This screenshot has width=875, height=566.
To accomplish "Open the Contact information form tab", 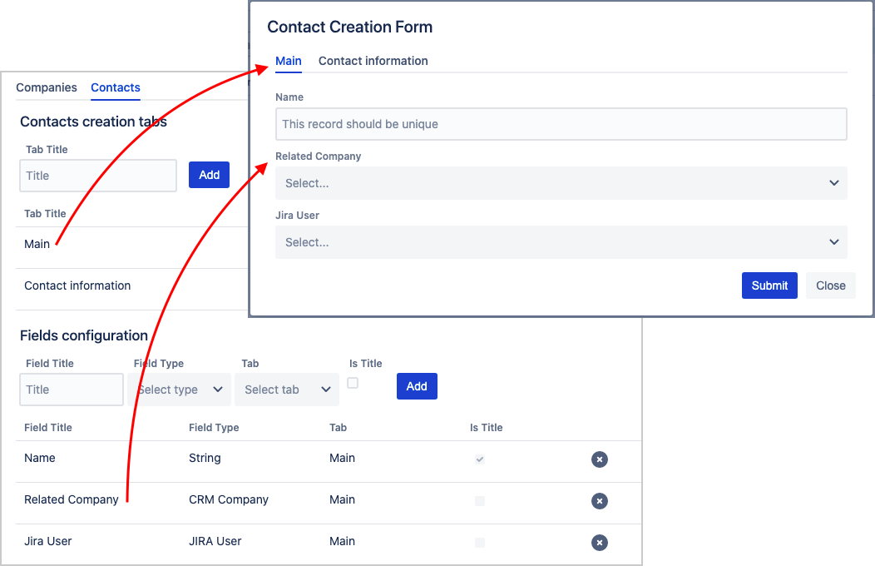I will [373, 61].
